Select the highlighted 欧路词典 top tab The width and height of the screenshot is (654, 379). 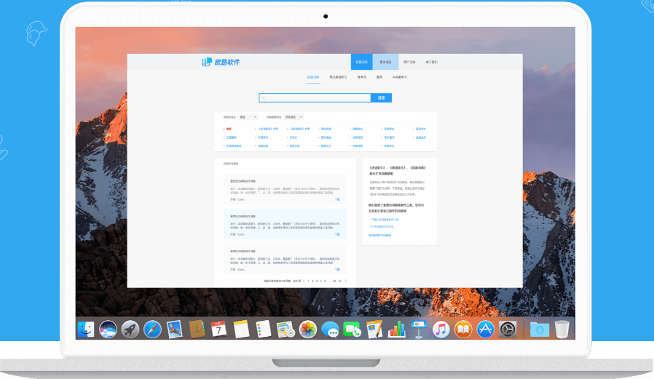point(362,62)
